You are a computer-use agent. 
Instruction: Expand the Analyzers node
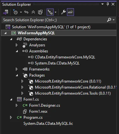click(x=17, y=45)
